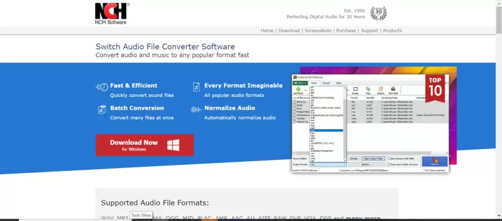502x221 pixels.
Task: Enable Save to source file folder checkbox
Action: [x=389, y=158]
